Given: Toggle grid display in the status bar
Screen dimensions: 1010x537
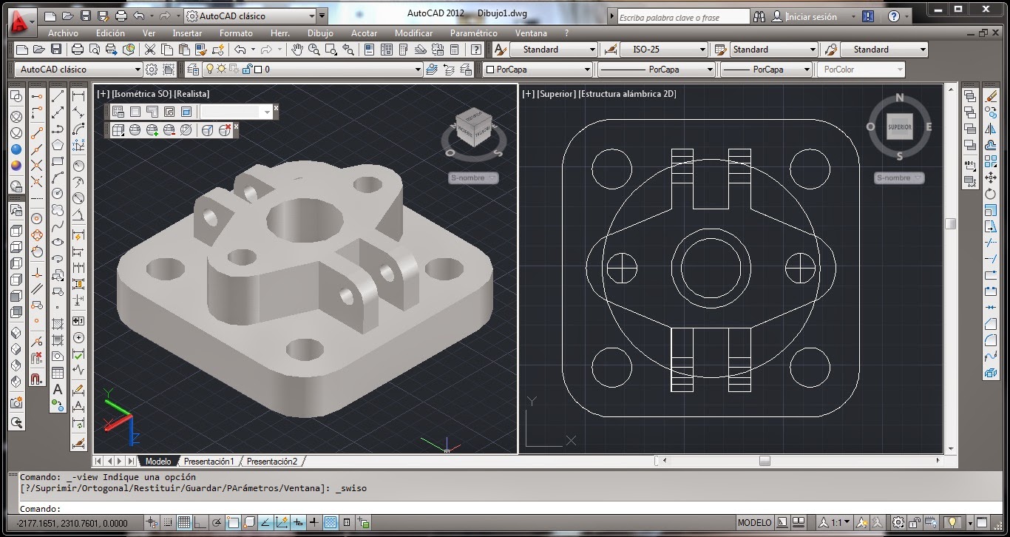Looking at the screenshot, I should click(184, 523).
